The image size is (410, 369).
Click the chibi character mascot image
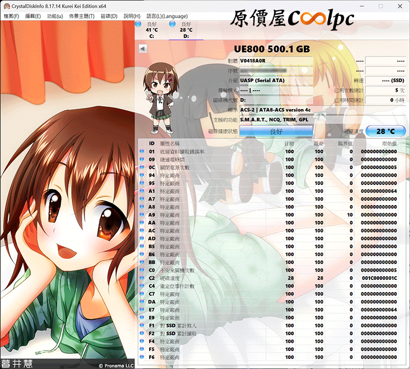coord(160,98)
